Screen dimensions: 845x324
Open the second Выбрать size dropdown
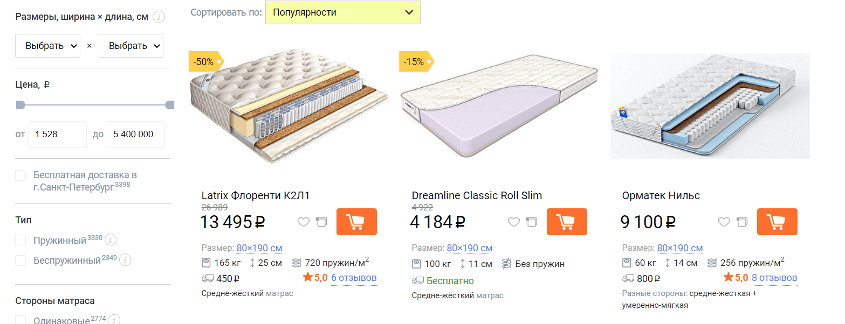pyautogui.click(x=130, y=46)
